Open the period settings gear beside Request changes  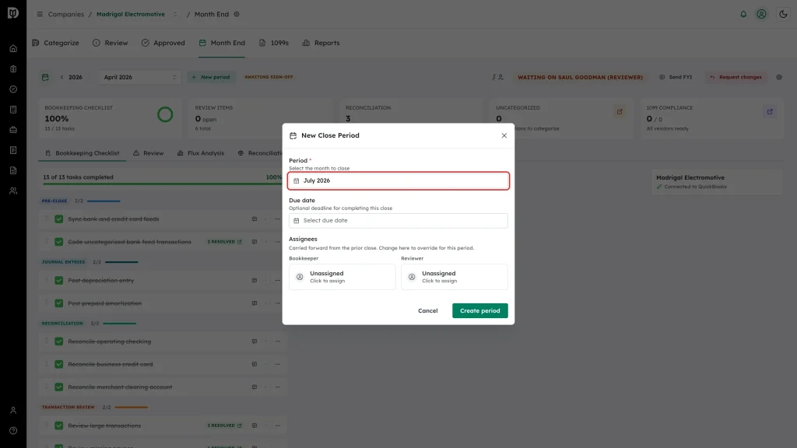click(779, 77)
